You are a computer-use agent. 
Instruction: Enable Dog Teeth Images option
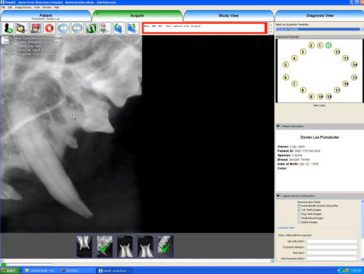pyautogui.click(x=299, y=214)
